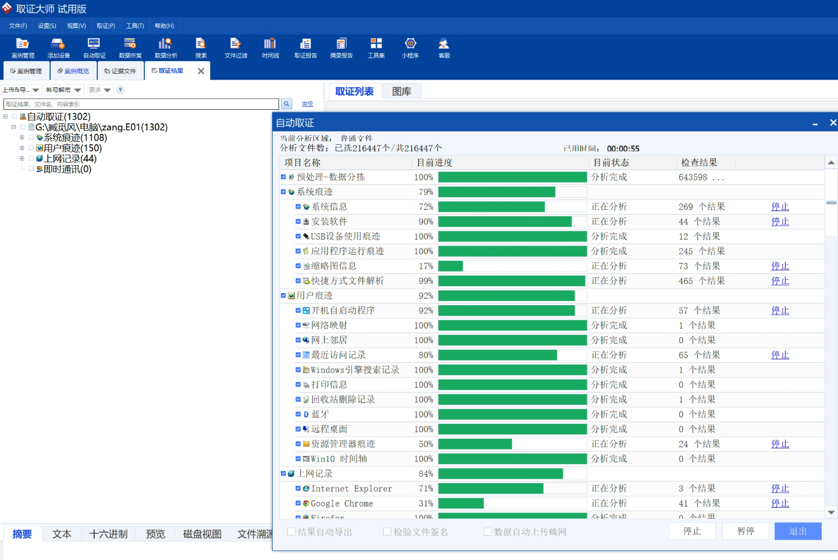Uncheck the 系统信息 checkbox
This screenshot has height=560, width=838.
point(298,207)
